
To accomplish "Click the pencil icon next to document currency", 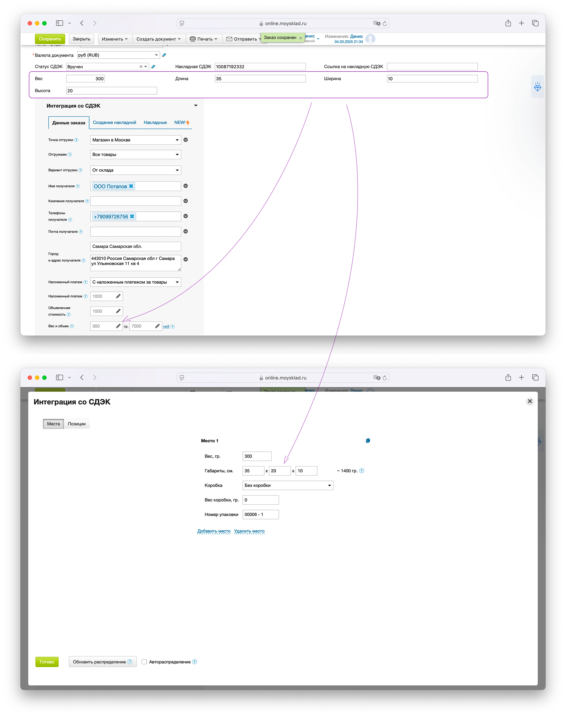I will [164, 55].
